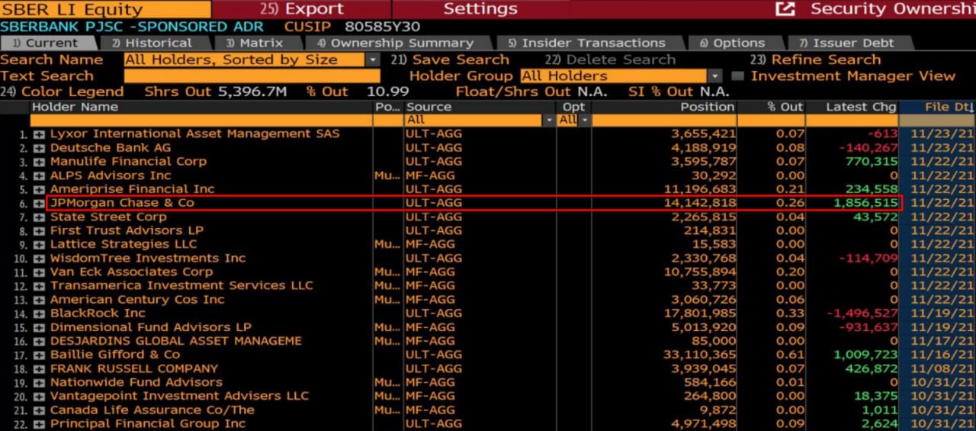Open the Insider Transactions tab

coord(587,43)
